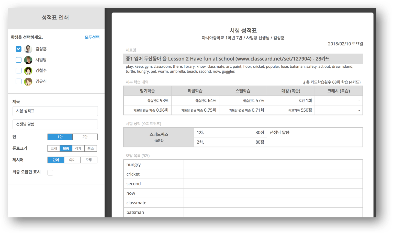Click the 시험 성적표 report title
This screenshot has width=393, height=234.
coord(243,31)
